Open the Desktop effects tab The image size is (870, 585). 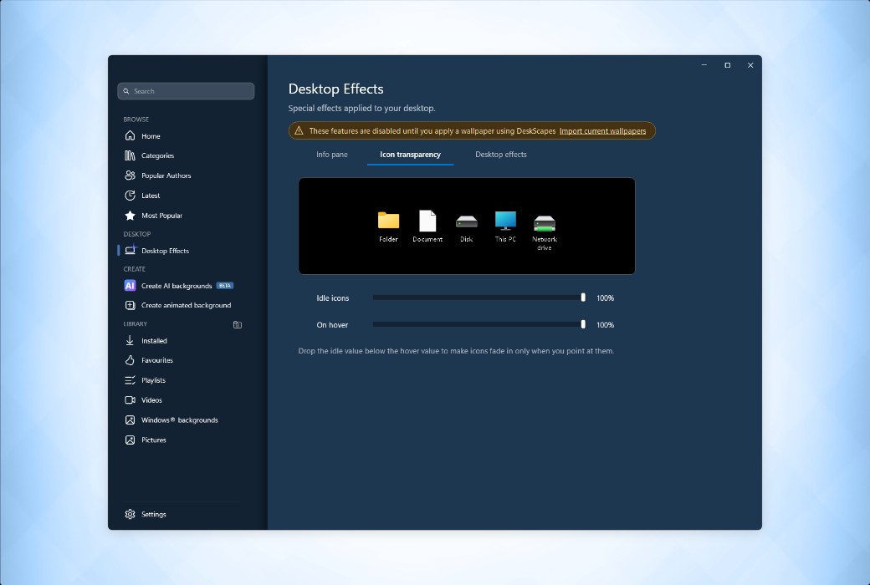click(501, 155)
